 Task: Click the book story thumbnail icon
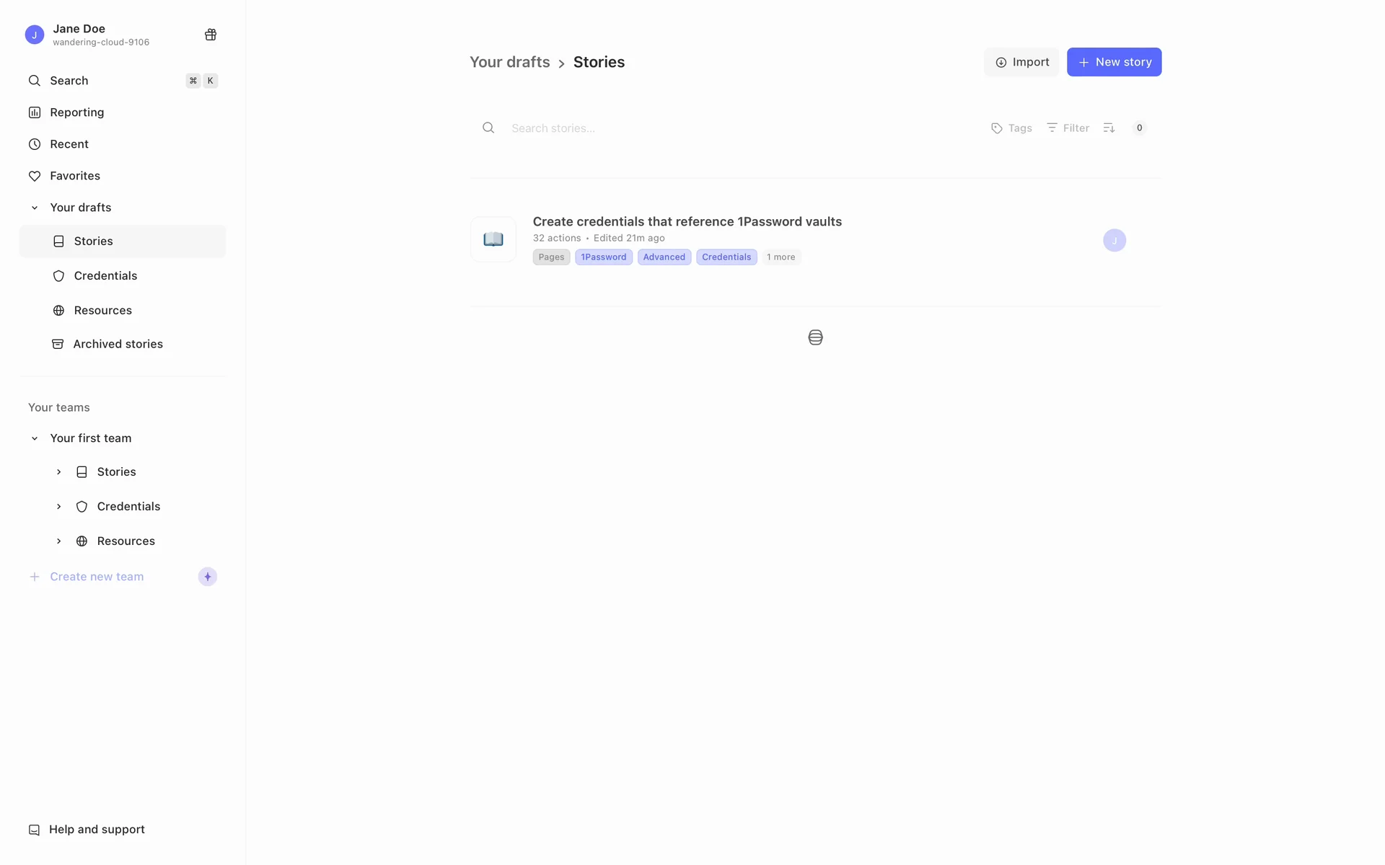[x=493, y=239]
